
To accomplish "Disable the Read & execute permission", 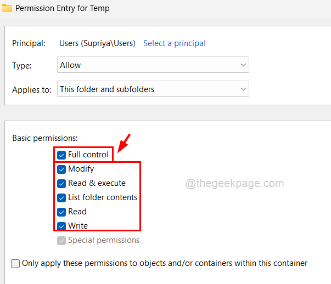I will pyautogui.click(x=61, y=183).
